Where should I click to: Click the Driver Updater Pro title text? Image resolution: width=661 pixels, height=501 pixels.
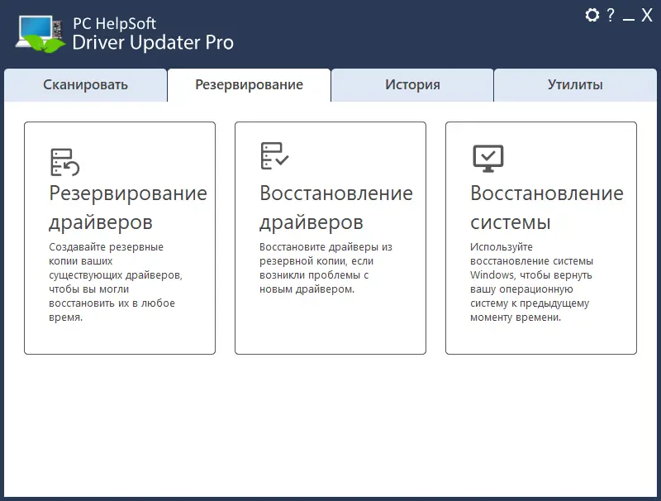pos(153,41)
